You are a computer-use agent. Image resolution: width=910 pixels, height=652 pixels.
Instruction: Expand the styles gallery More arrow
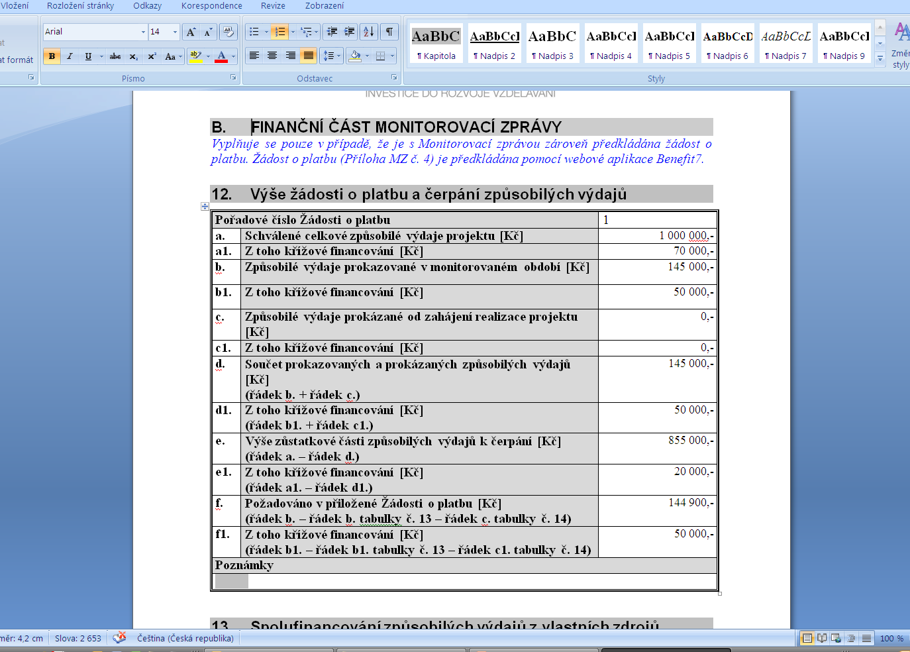(x=880, y=58)
